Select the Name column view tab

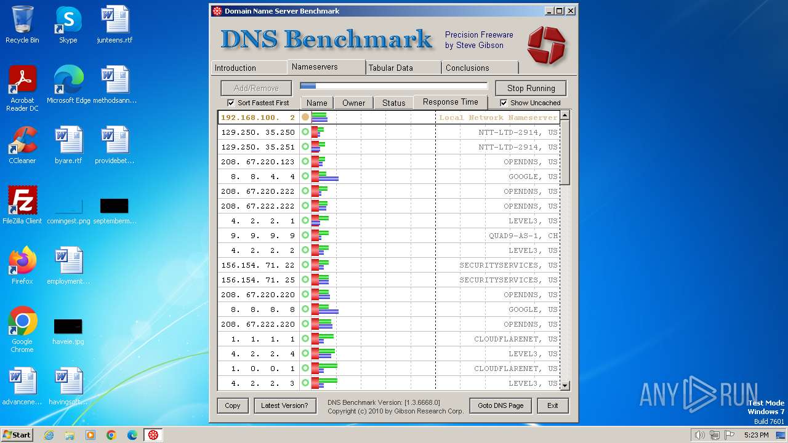pyautogui.click(x=317, y=103)
